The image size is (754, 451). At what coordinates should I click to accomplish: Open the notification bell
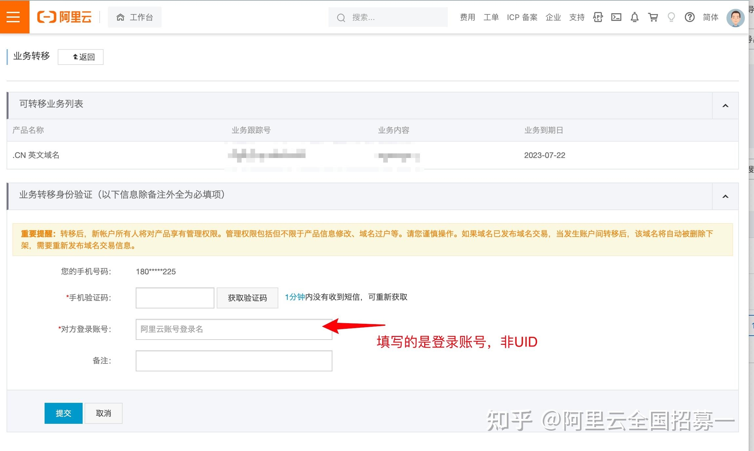[x=634, y=17]
